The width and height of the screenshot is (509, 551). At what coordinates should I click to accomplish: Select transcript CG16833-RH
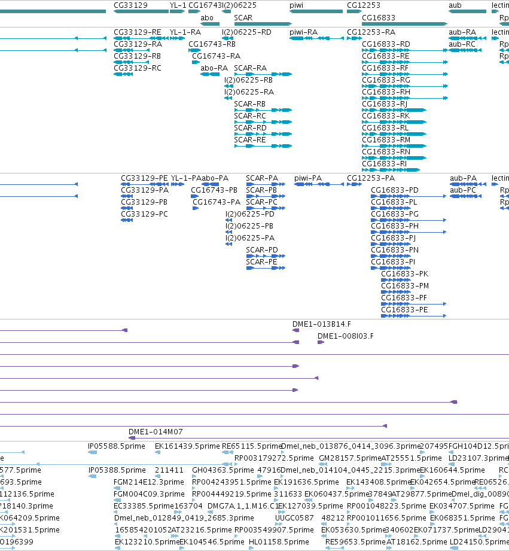tap(405, 98)
